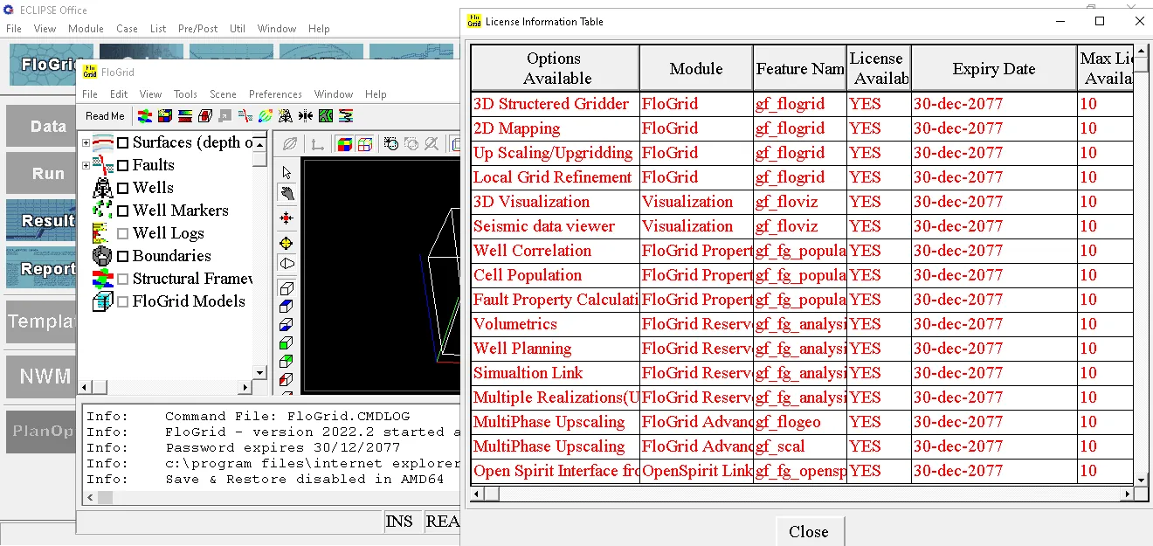Click tree panel scroll-down arrow

pos(259,372)
